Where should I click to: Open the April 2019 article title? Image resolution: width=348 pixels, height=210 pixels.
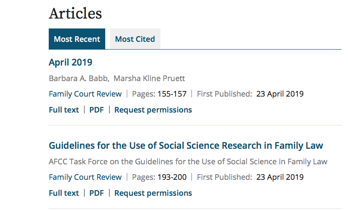click(70, 62)
